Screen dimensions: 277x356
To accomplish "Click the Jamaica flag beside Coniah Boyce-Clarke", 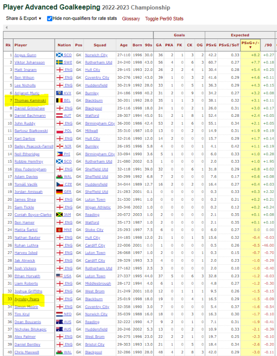I will pos(59,215).
